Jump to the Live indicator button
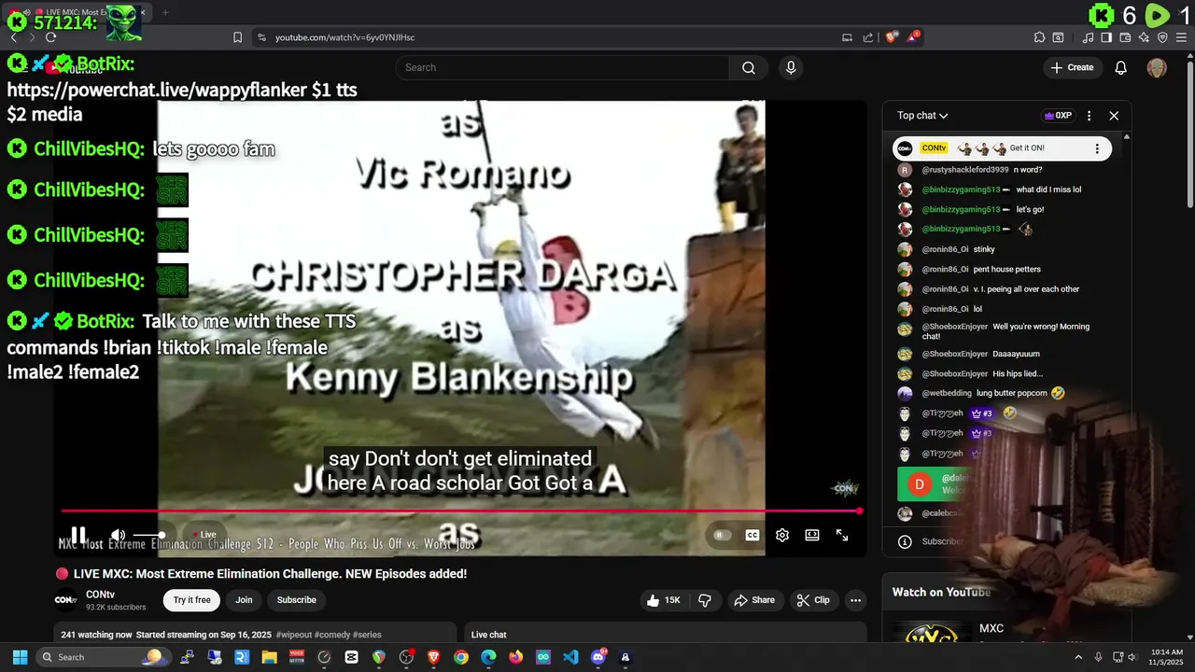This screenshot has height=672, width=1195. (204, 535)
